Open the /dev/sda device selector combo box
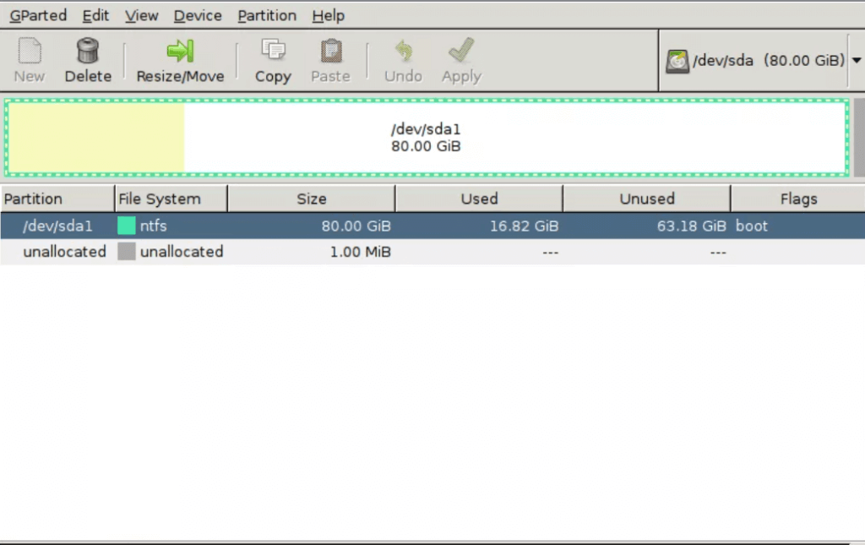 (761, 60)
